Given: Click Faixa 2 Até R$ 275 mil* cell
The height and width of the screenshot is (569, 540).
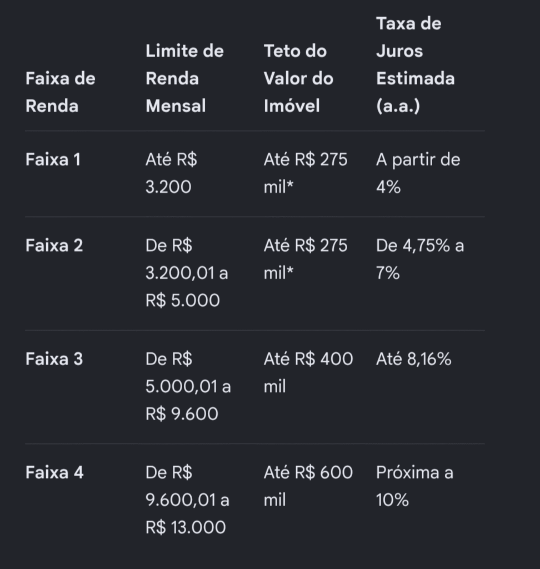Looking at the screenshot, I should (306, 259).
